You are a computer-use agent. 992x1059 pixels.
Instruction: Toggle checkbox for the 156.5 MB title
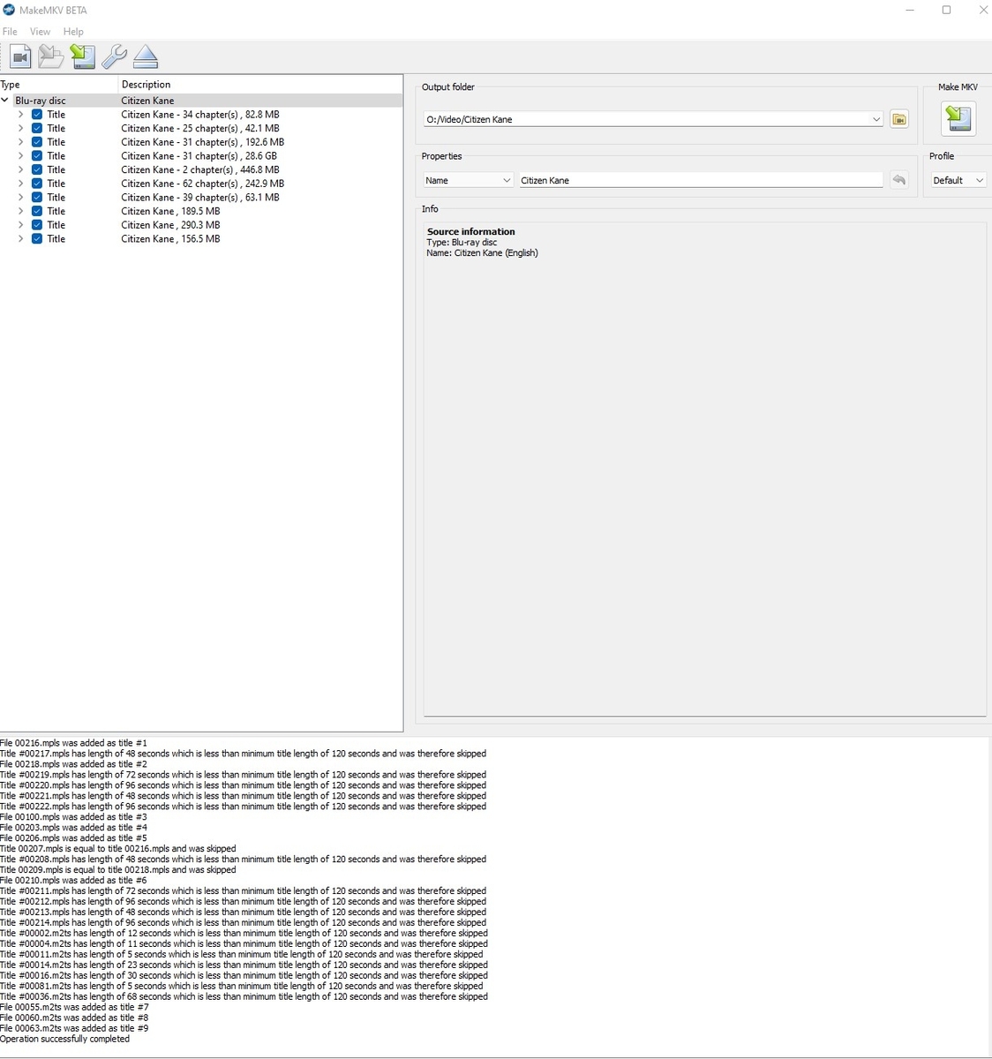point(37,239)
